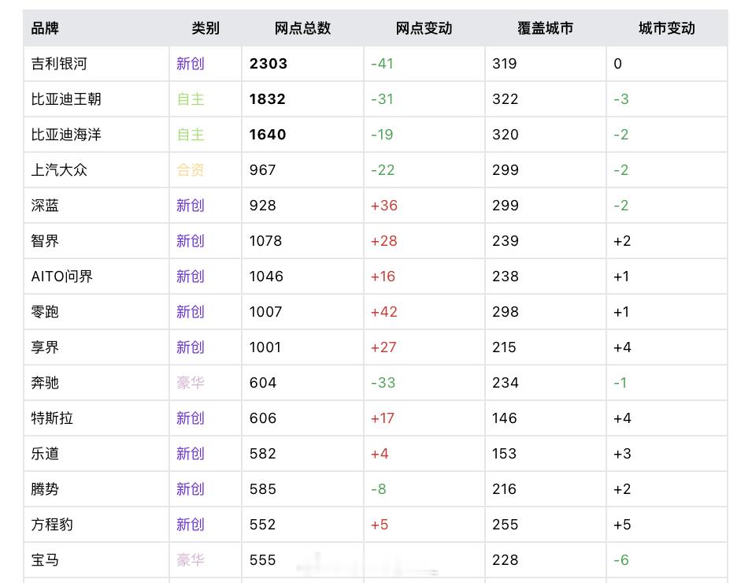Click the -19 change for 比亚迪海洋
The height and width of the screenshot is (583, 737).
tap(382, 135)
